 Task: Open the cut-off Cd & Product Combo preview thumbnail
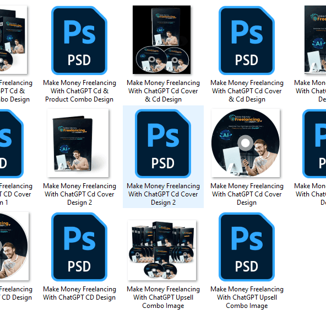14,40
